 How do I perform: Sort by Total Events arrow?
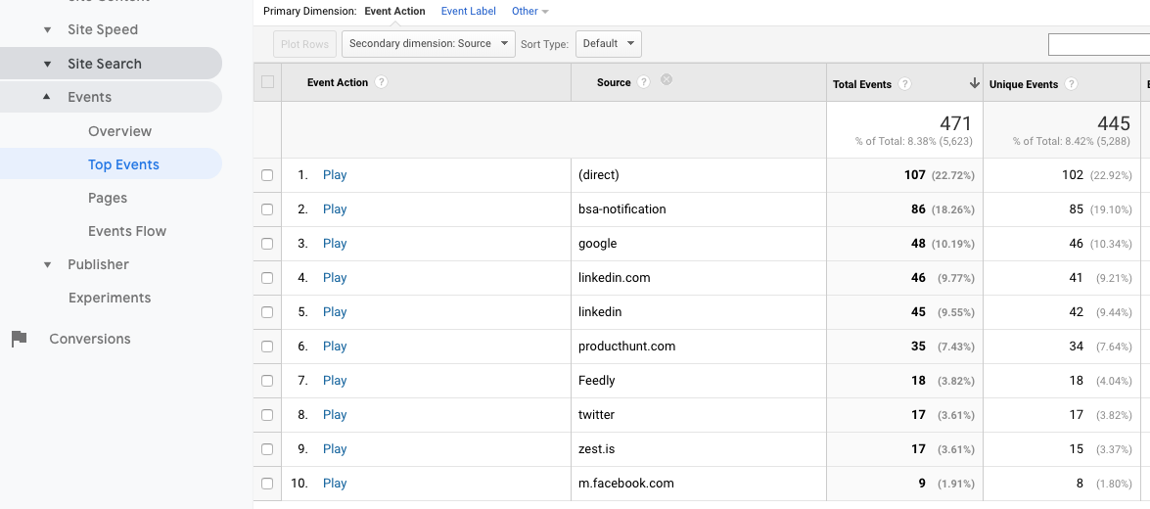coord(974,83)
